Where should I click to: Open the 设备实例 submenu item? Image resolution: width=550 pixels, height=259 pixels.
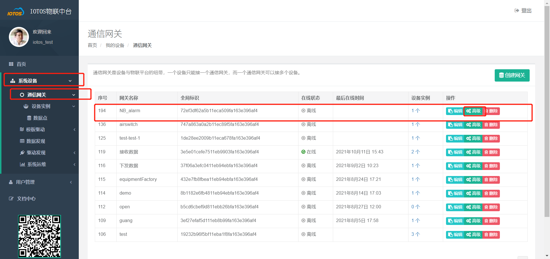click(41, 106)
